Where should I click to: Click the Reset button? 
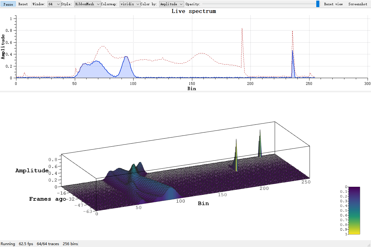point(23,4)
